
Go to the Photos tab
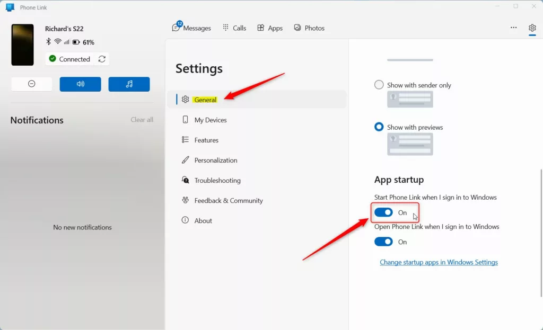coord(309,28)
